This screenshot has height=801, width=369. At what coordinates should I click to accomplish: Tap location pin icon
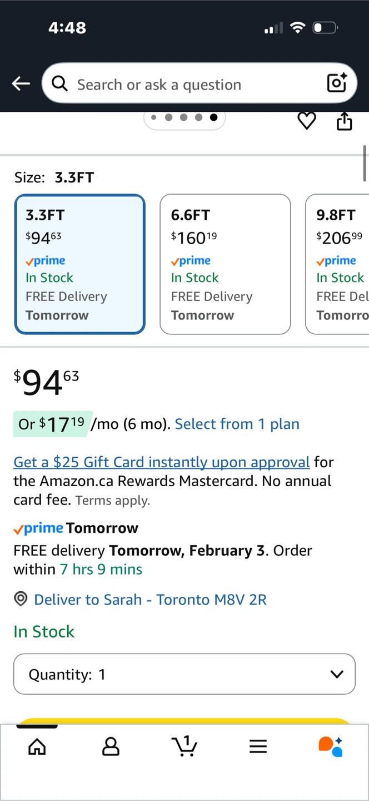pyautogui.click(x=21, y=599)
